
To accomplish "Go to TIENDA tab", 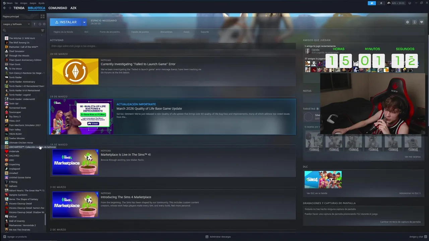I will click(19, 8).
